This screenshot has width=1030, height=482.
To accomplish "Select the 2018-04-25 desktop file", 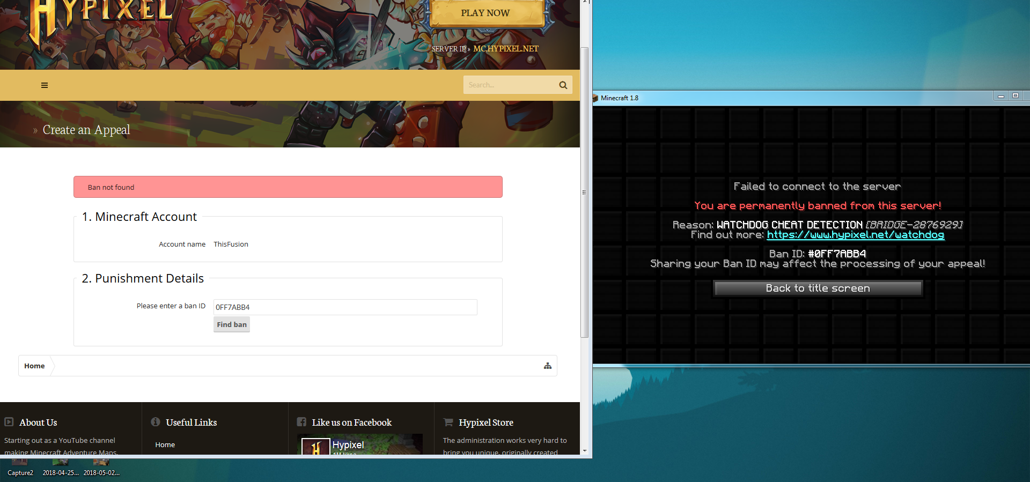I will [x=61, y=466].
